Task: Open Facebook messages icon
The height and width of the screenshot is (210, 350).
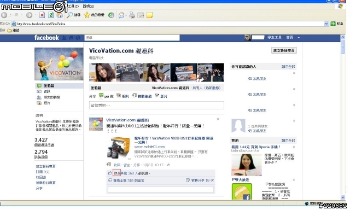Action: coord(71,38)
